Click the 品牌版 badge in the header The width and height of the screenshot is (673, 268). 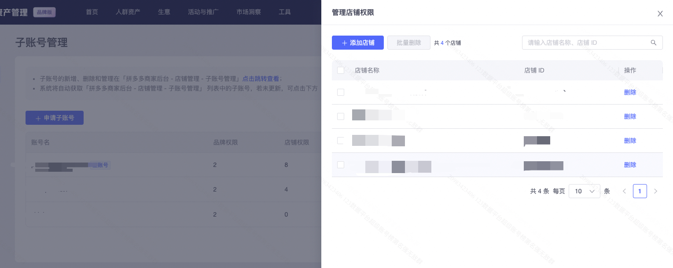44,12
